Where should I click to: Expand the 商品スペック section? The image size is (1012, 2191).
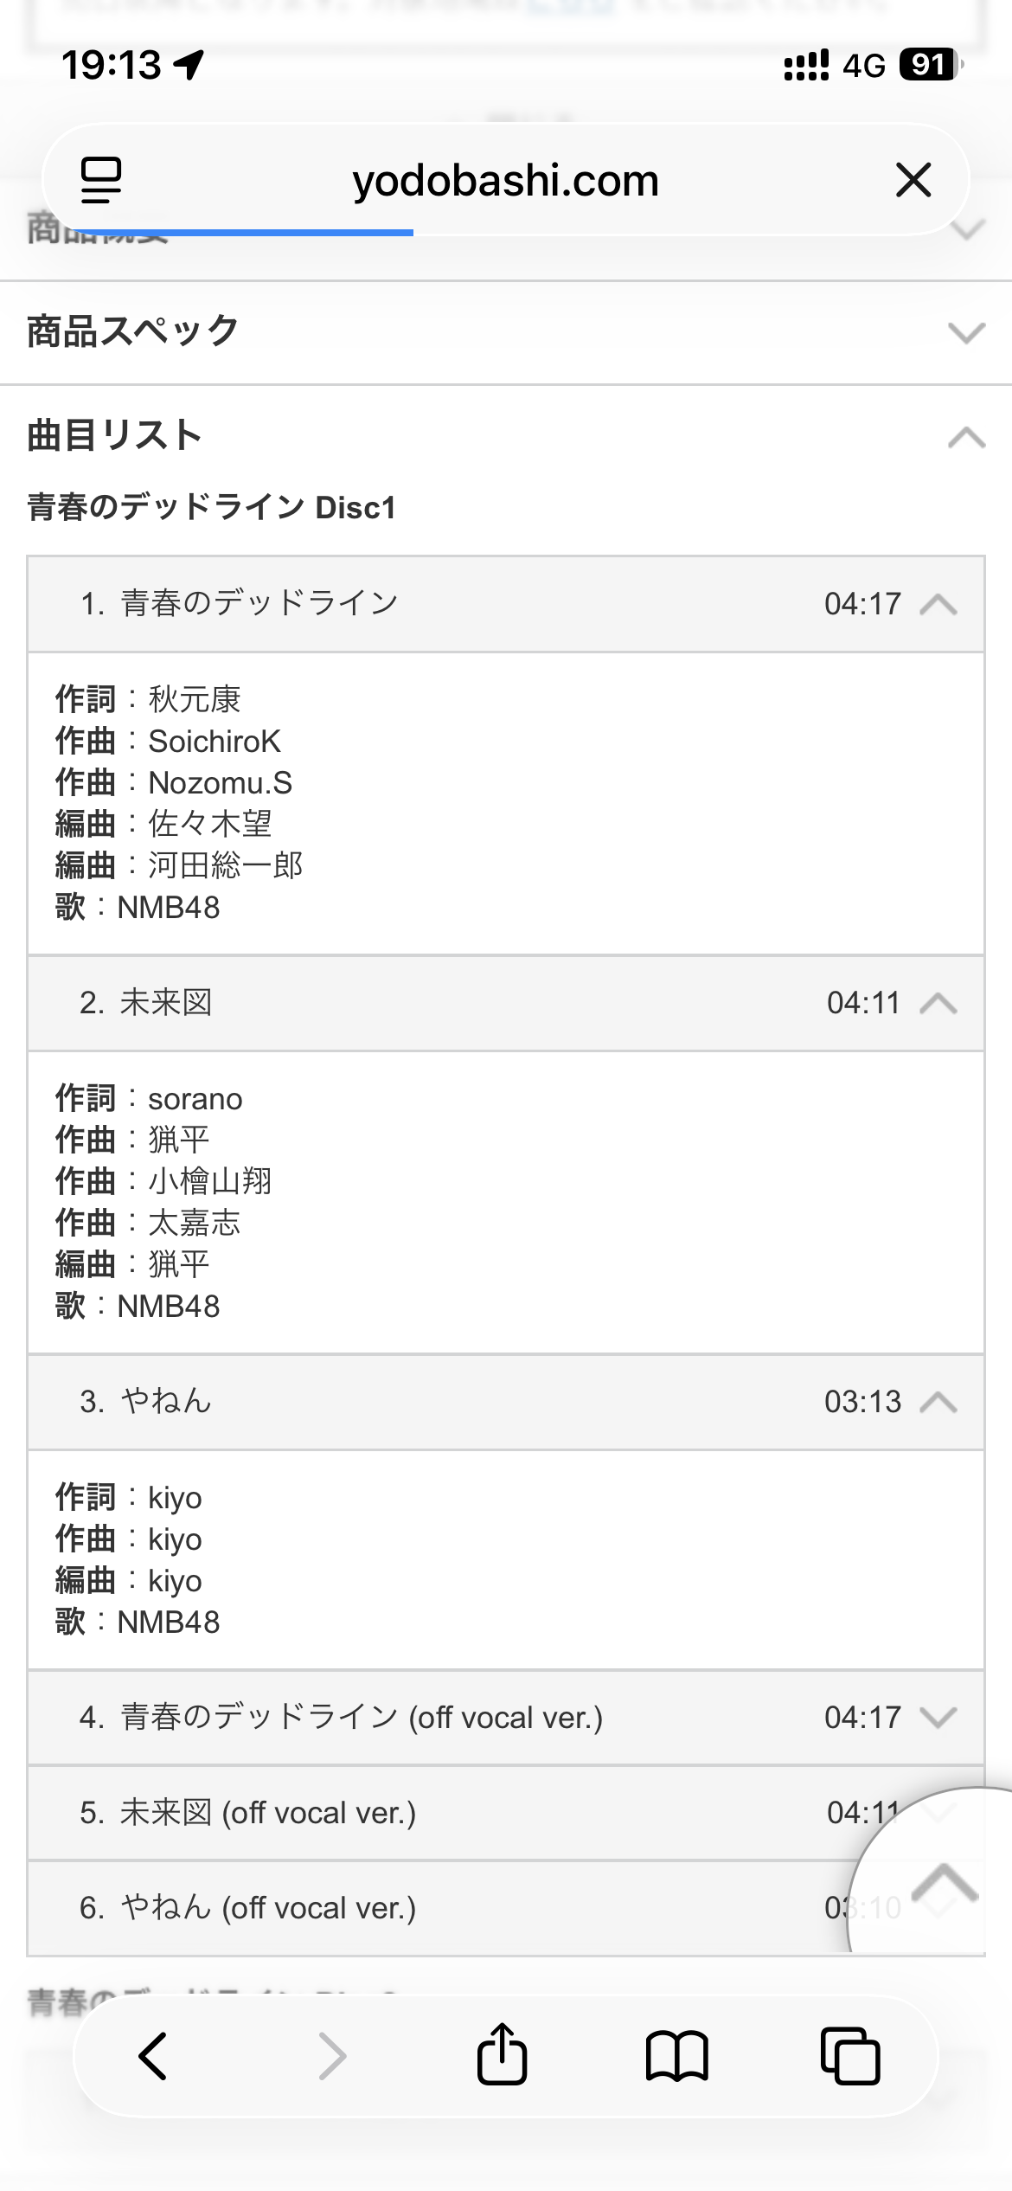pos(966,333)
